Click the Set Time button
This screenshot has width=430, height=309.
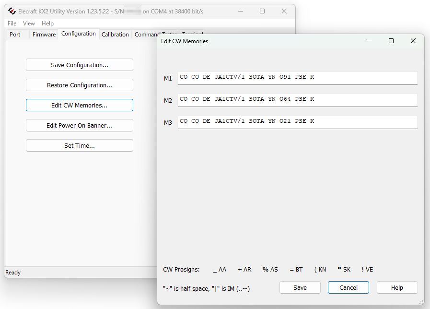tap(80, 146)
